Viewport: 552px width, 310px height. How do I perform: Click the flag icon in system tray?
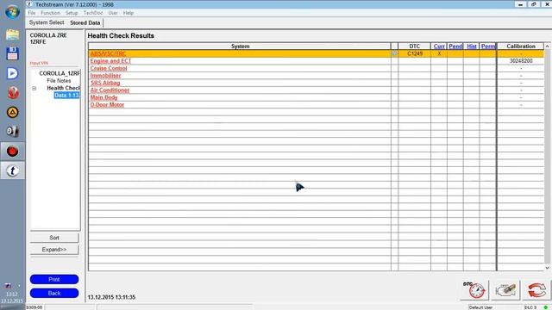click(x=8, y=285)
